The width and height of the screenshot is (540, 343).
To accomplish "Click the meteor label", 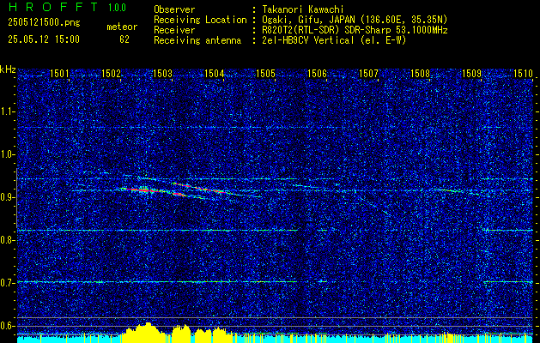I will 122,27.
